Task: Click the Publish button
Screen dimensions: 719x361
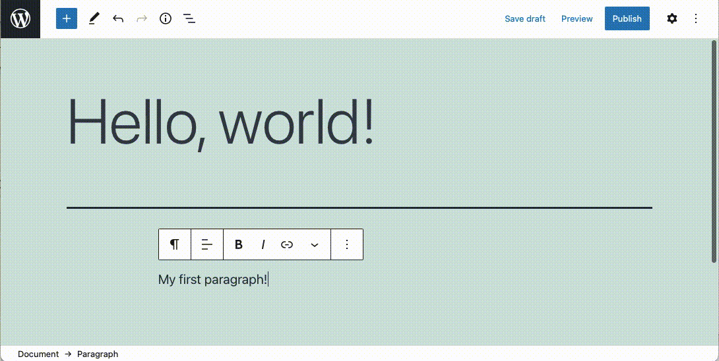Action: [627, 19]
